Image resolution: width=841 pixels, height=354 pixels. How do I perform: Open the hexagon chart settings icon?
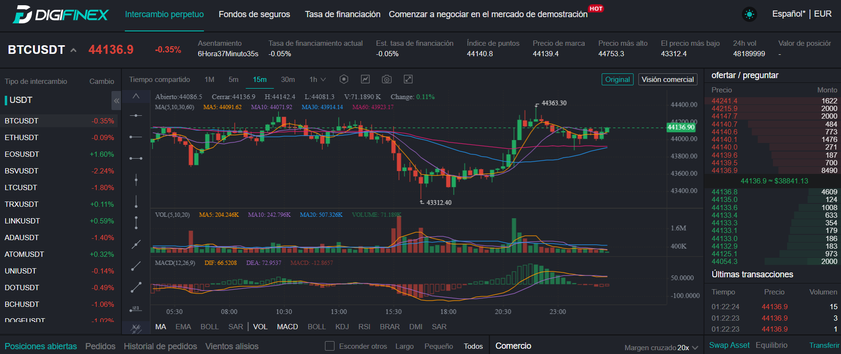(344, 79)
